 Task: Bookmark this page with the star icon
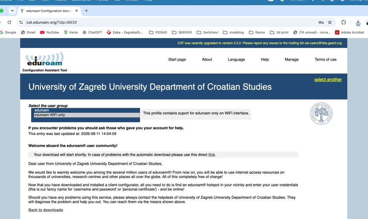pos(330,22)
